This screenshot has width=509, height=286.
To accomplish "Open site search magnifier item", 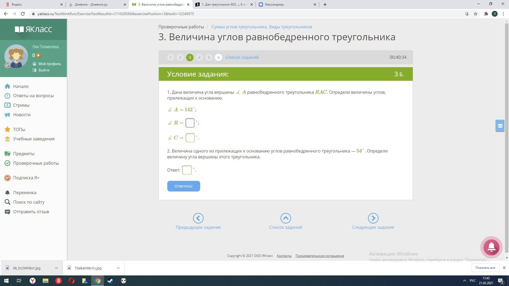I will [29, 202].
